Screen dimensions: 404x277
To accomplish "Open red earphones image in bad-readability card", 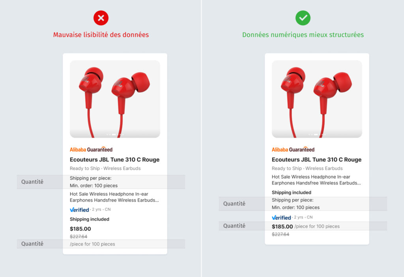I will click(115, 99).
